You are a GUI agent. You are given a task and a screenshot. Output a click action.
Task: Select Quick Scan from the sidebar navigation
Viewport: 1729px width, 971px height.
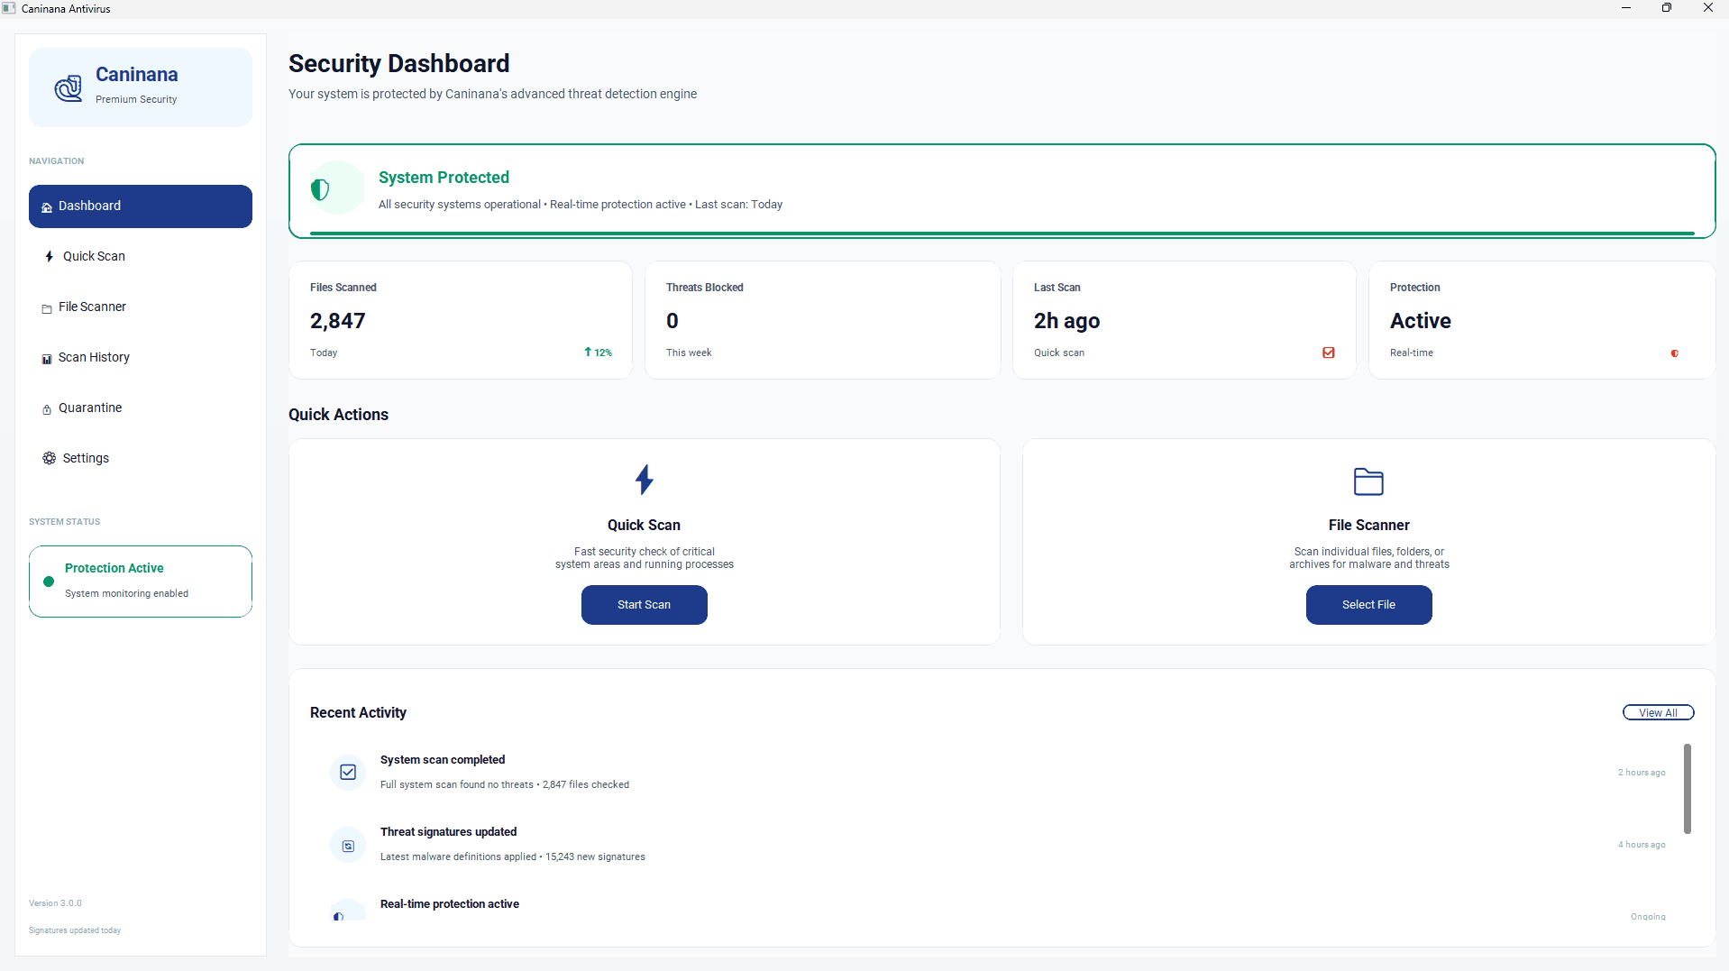94,257
